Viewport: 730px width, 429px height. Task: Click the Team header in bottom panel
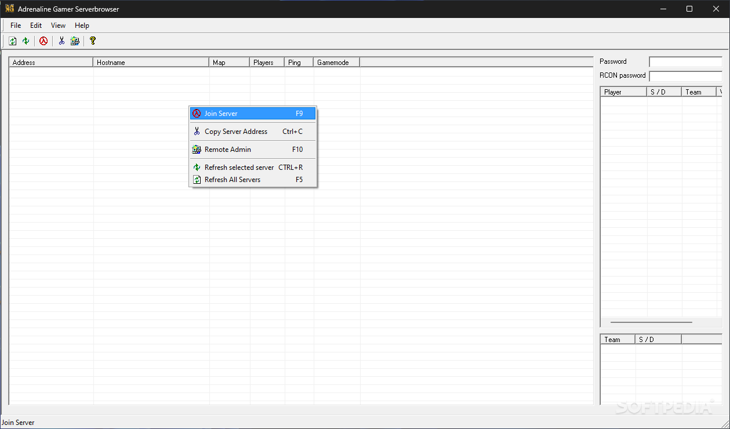(x=618, y=340)
